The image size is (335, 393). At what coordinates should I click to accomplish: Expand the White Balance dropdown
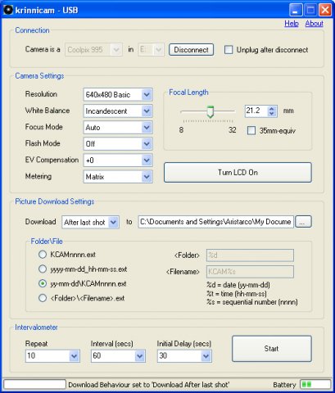click(x=118, y=111)
